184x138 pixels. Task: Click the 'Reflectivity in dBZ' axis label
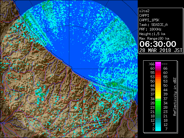pos(175,97)
